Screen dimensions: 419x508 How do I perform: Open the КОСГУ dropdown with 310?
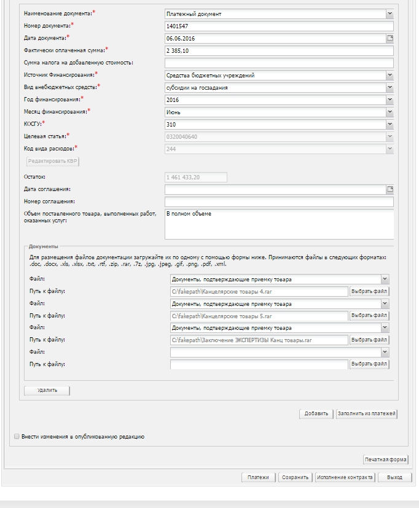(x=389, y=125)
